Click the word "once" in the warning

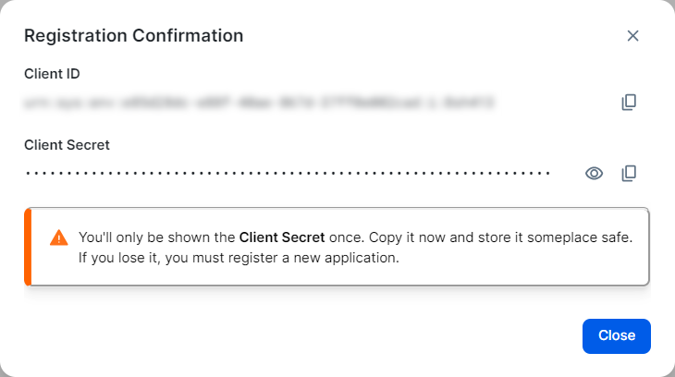point(346,237)
